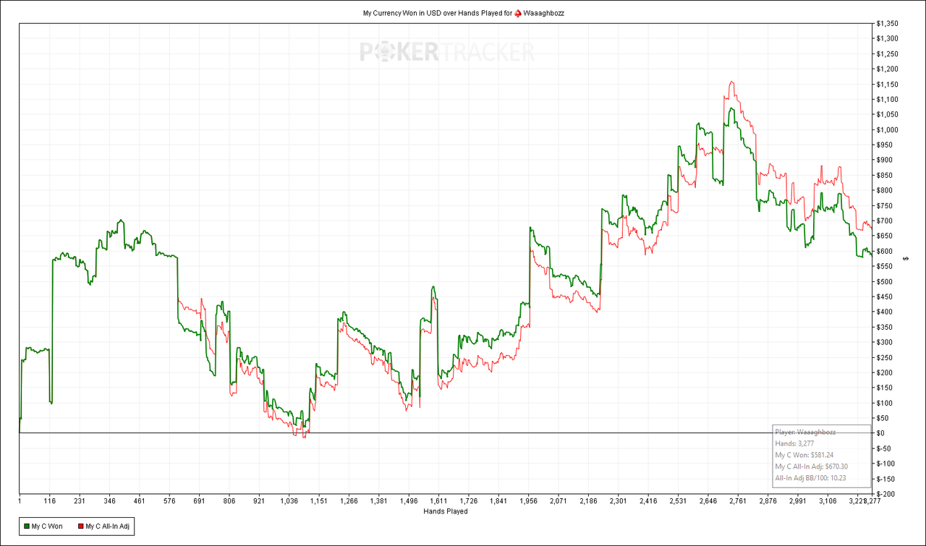This screenshot has width=926, height=546.
Task: Click the 2,186 x-axis tick label
Action: (x=589, y=500)
